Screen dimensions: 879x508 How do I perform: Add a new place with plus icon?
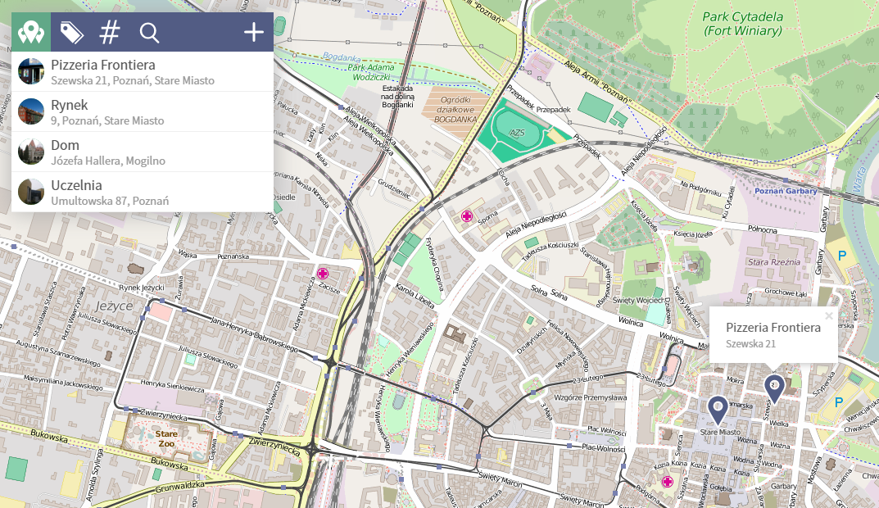coord(253,32)
